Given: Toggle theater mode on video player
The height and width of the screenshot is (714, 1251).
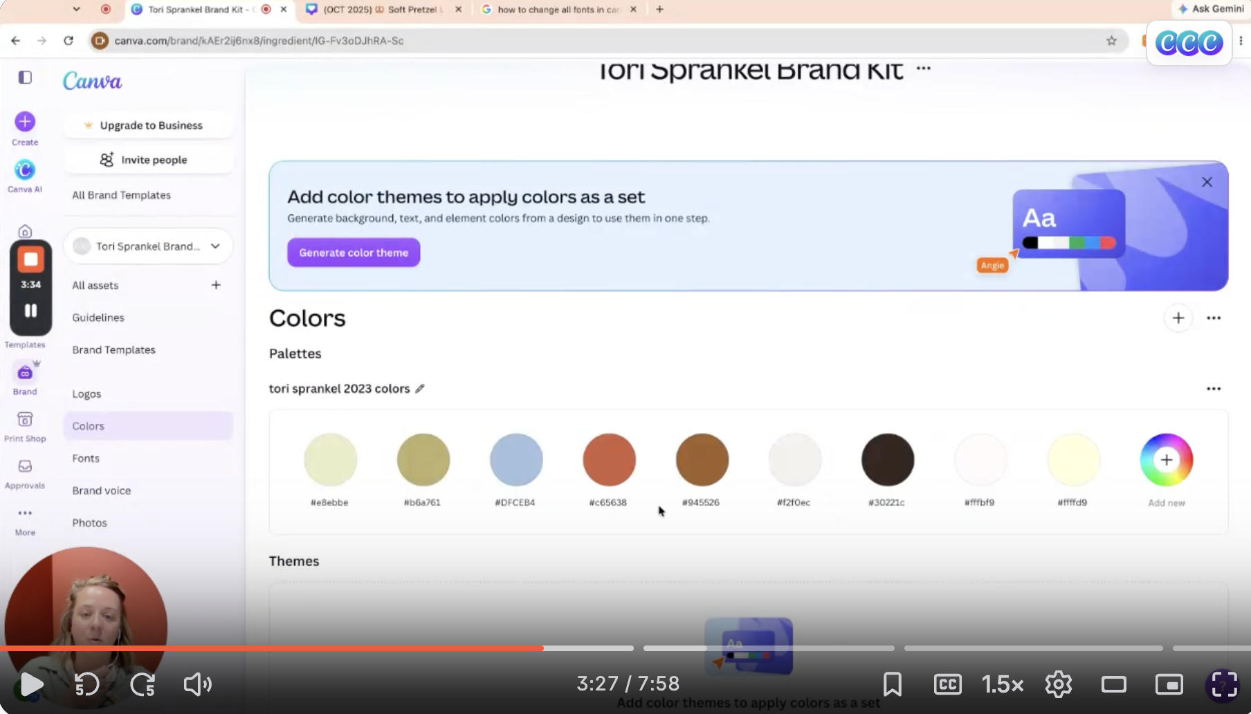Looking at the screenshot, I should (1113, 684).
